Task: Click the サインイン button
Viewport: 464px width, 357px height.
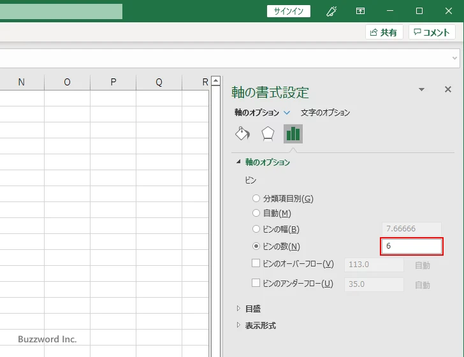Action: point(289,11)
